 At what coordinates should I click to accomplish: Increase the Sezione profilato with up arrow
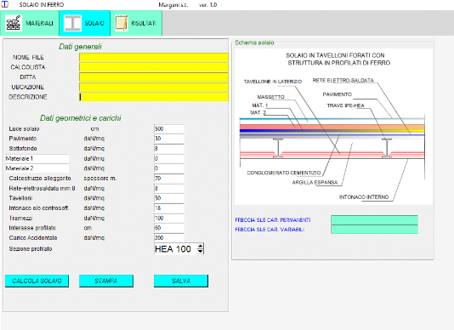(x=200, y=247)
